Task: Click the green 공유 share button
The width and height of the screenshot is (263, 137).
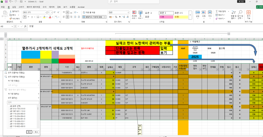Action: click(259, 7)
